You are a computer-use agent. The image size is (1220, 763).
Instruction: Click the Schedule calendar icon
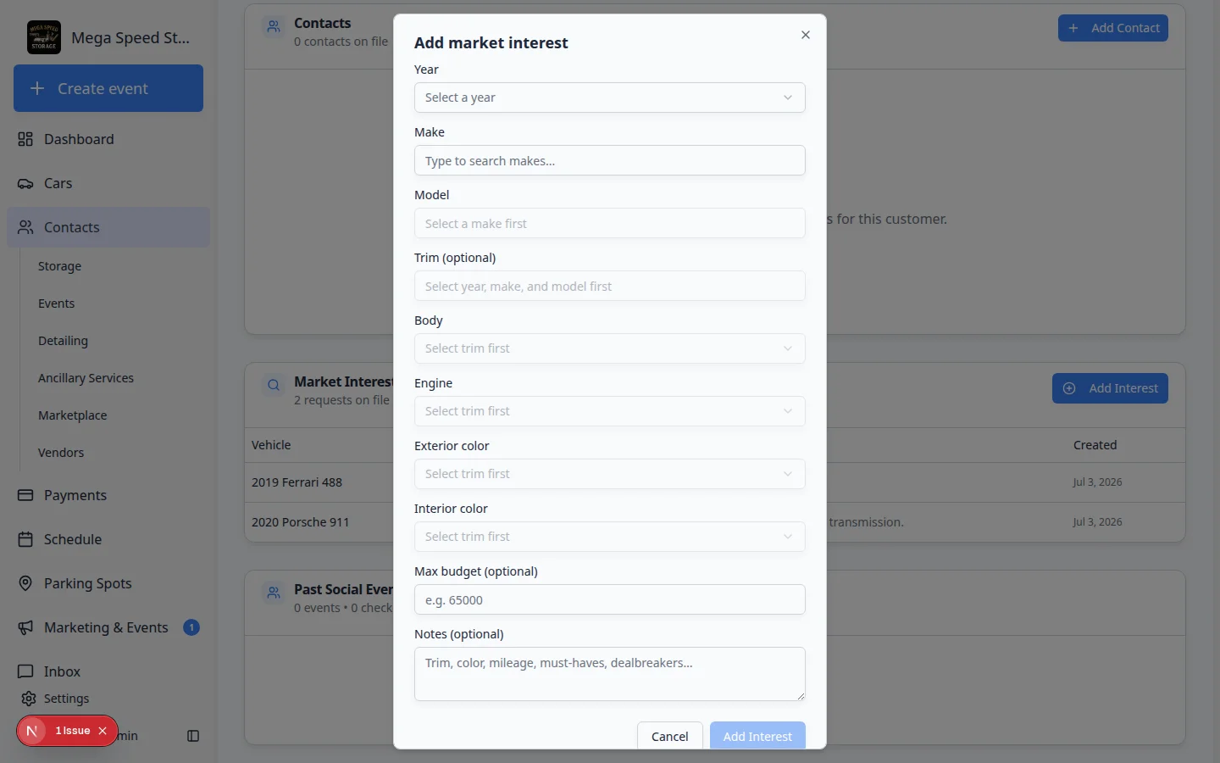pyautogui.click(x=25, y=539)
